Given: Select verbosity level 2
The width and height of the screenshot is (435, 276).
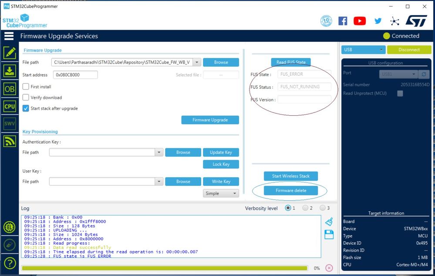Looking at the screenshot, I should click(305, 208).
